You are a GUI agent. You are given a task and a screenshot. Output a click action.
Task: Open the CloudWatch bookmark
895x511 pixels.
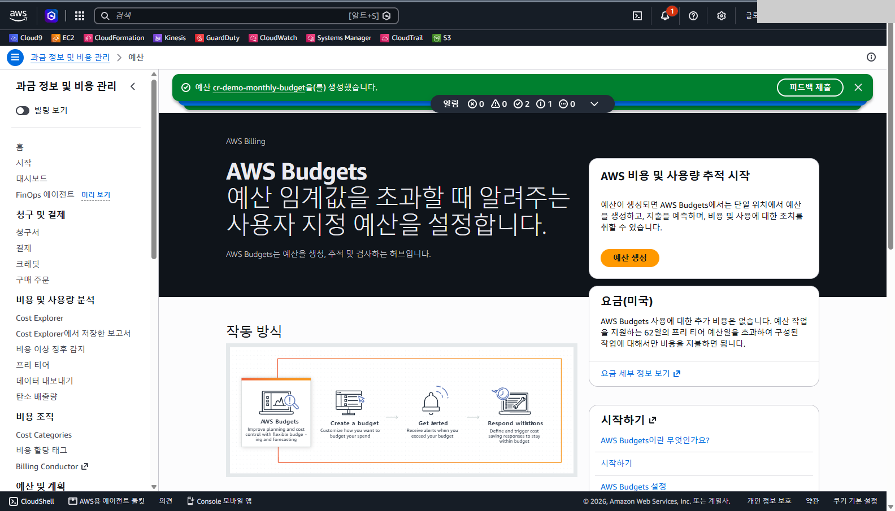[x=273, y=38]
